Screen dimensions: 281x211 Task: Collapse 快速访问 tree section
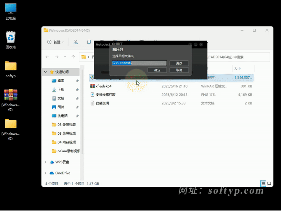46,72
